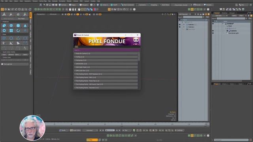
Task: Click the orange layout icon beside the green list icon
Action: point(192,9)
